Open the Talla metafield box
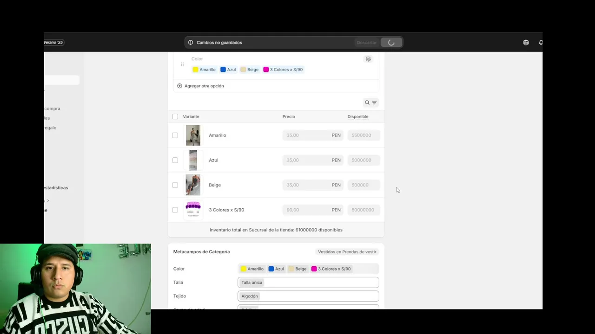 pos(308,283)
